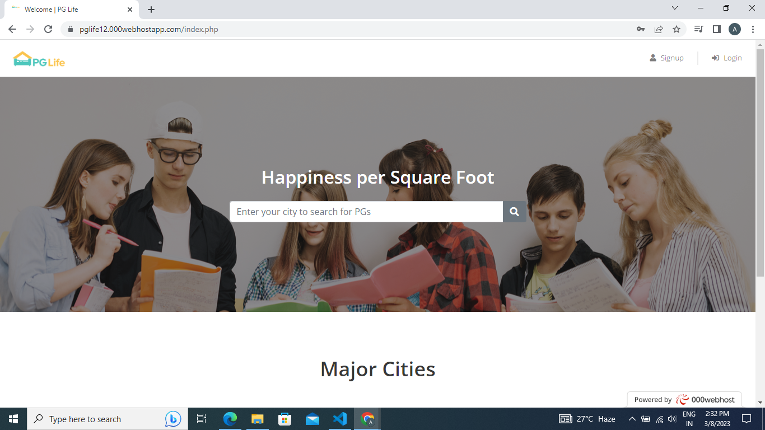Open the side panel icon in Chrome

(717, 29)
